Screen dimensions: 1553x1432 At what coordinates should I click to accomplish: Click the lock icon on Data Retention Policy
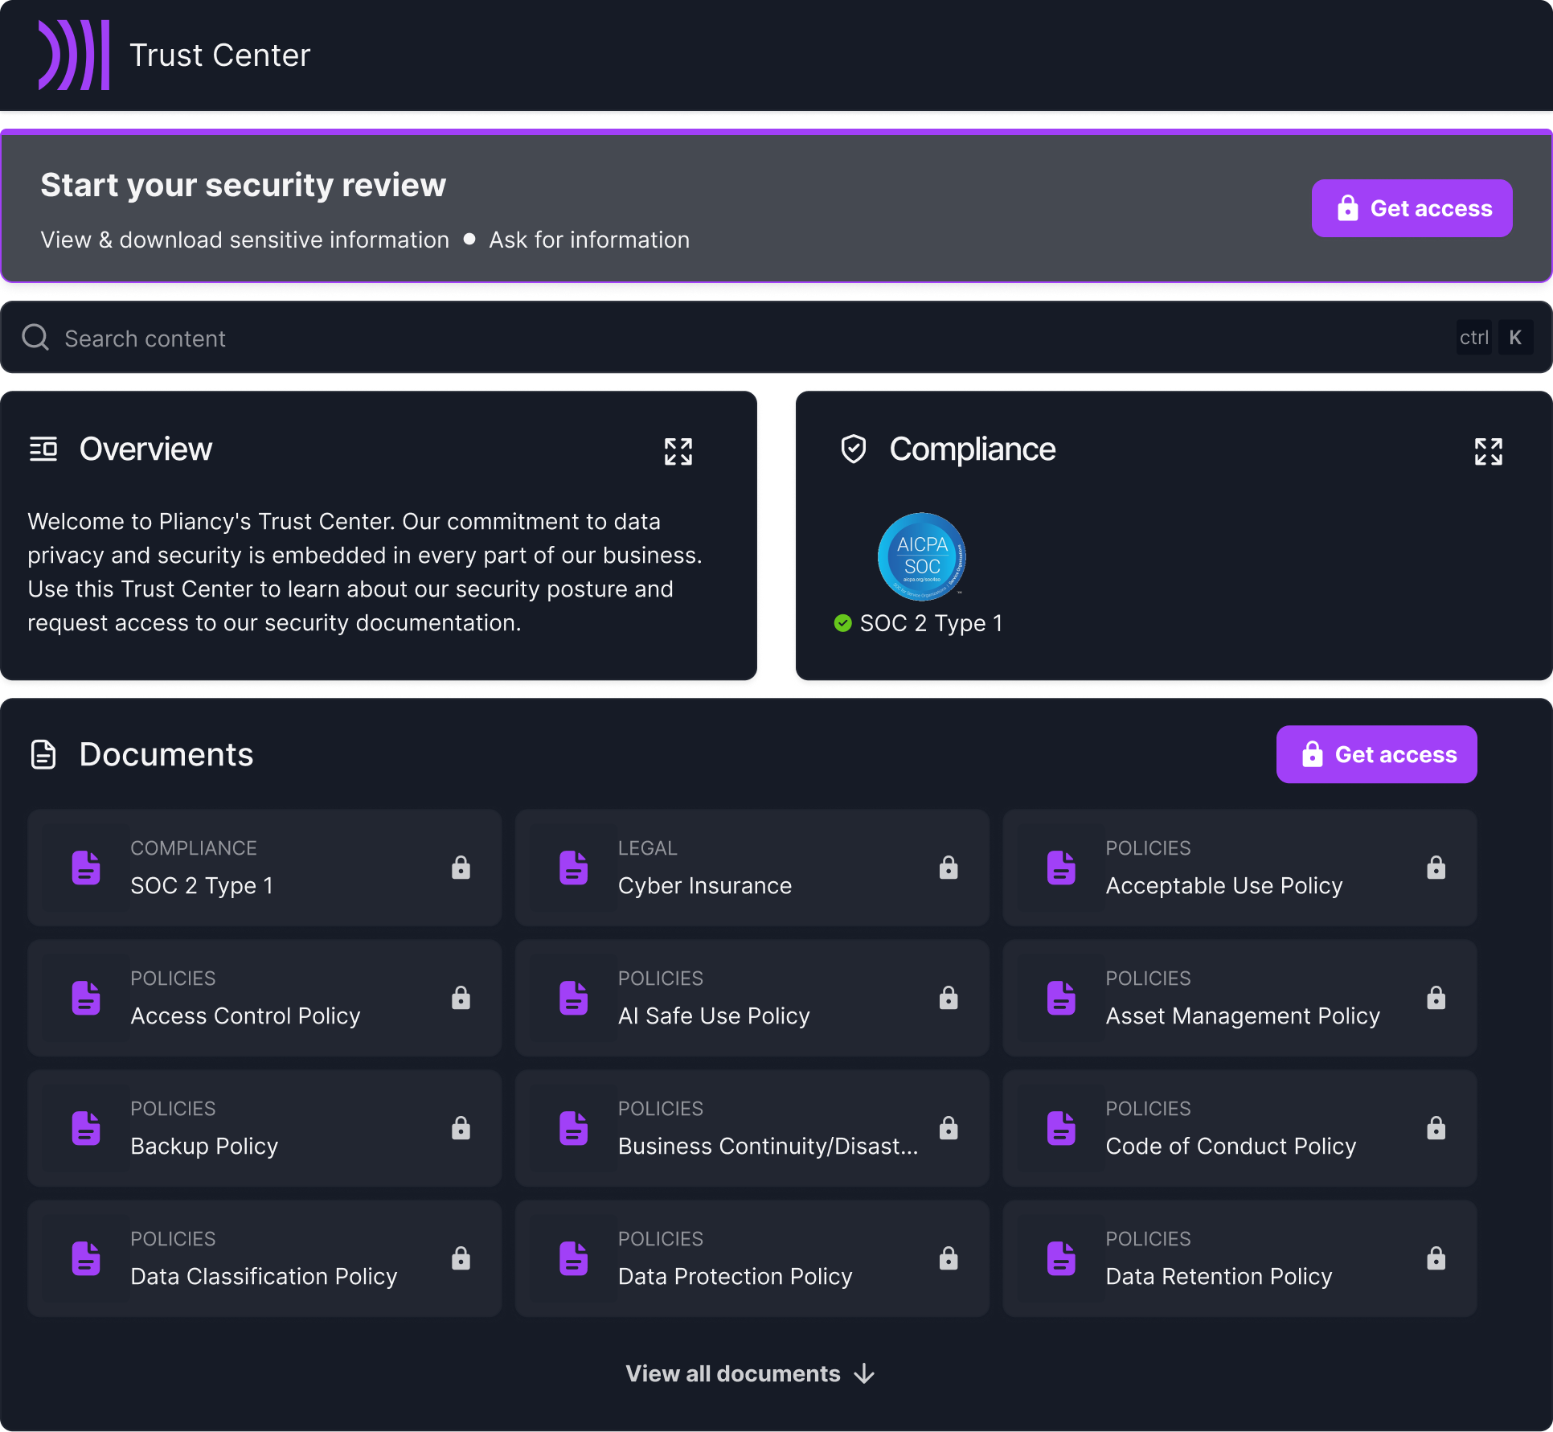[1436, 1258]
